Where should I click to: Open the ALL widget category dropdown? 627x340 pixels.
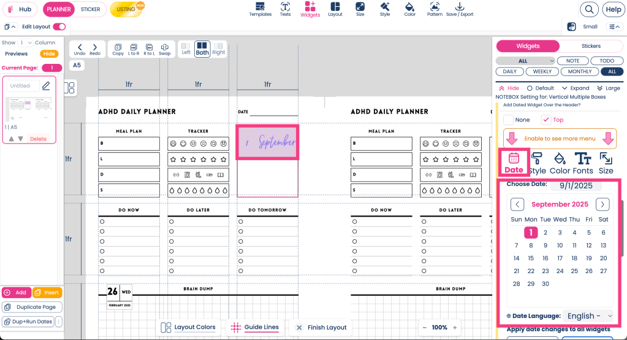pyautogui.click(x=525, y=61)
